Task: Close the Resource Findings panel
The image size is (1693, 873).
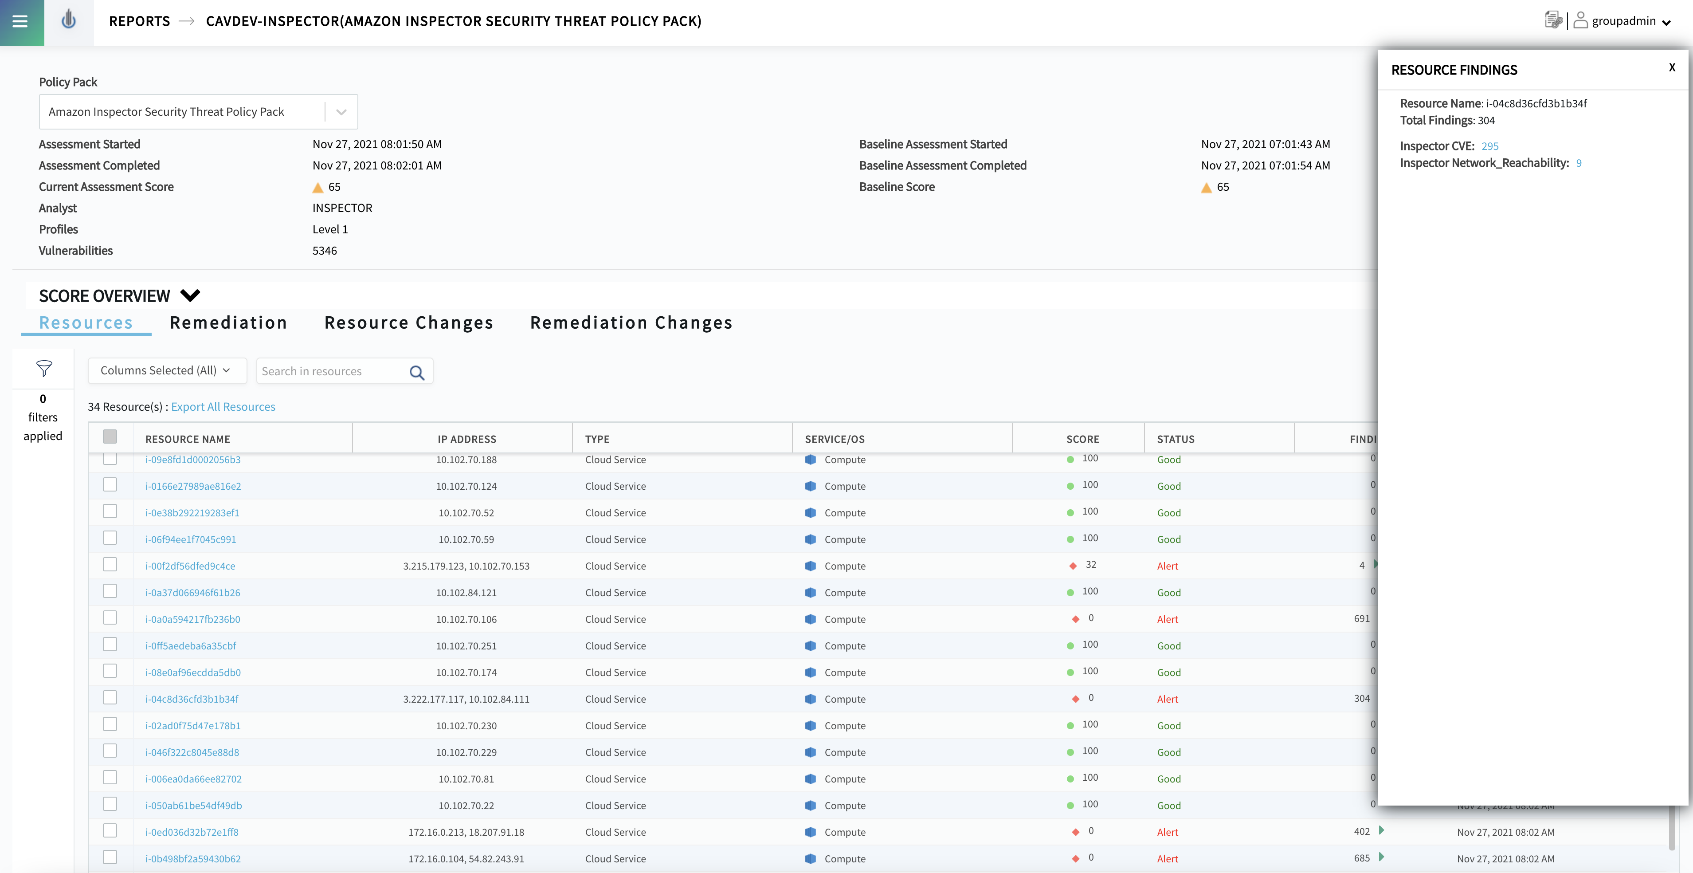Action: [x=1672, y=67]
